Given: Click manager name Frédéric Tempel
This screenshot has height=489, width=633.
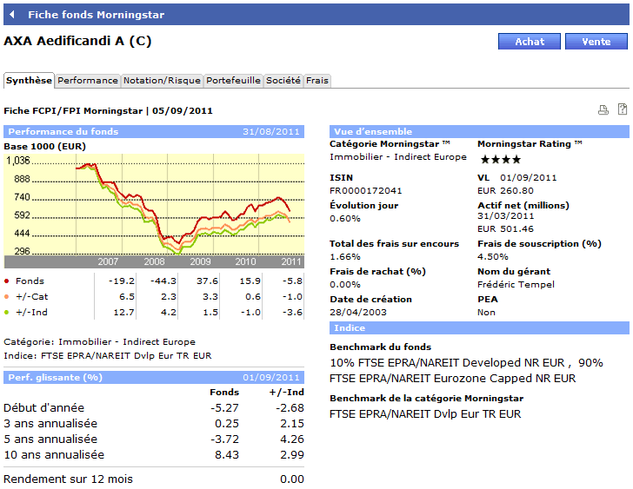Looking at the screenshot, I should point(516,285).
